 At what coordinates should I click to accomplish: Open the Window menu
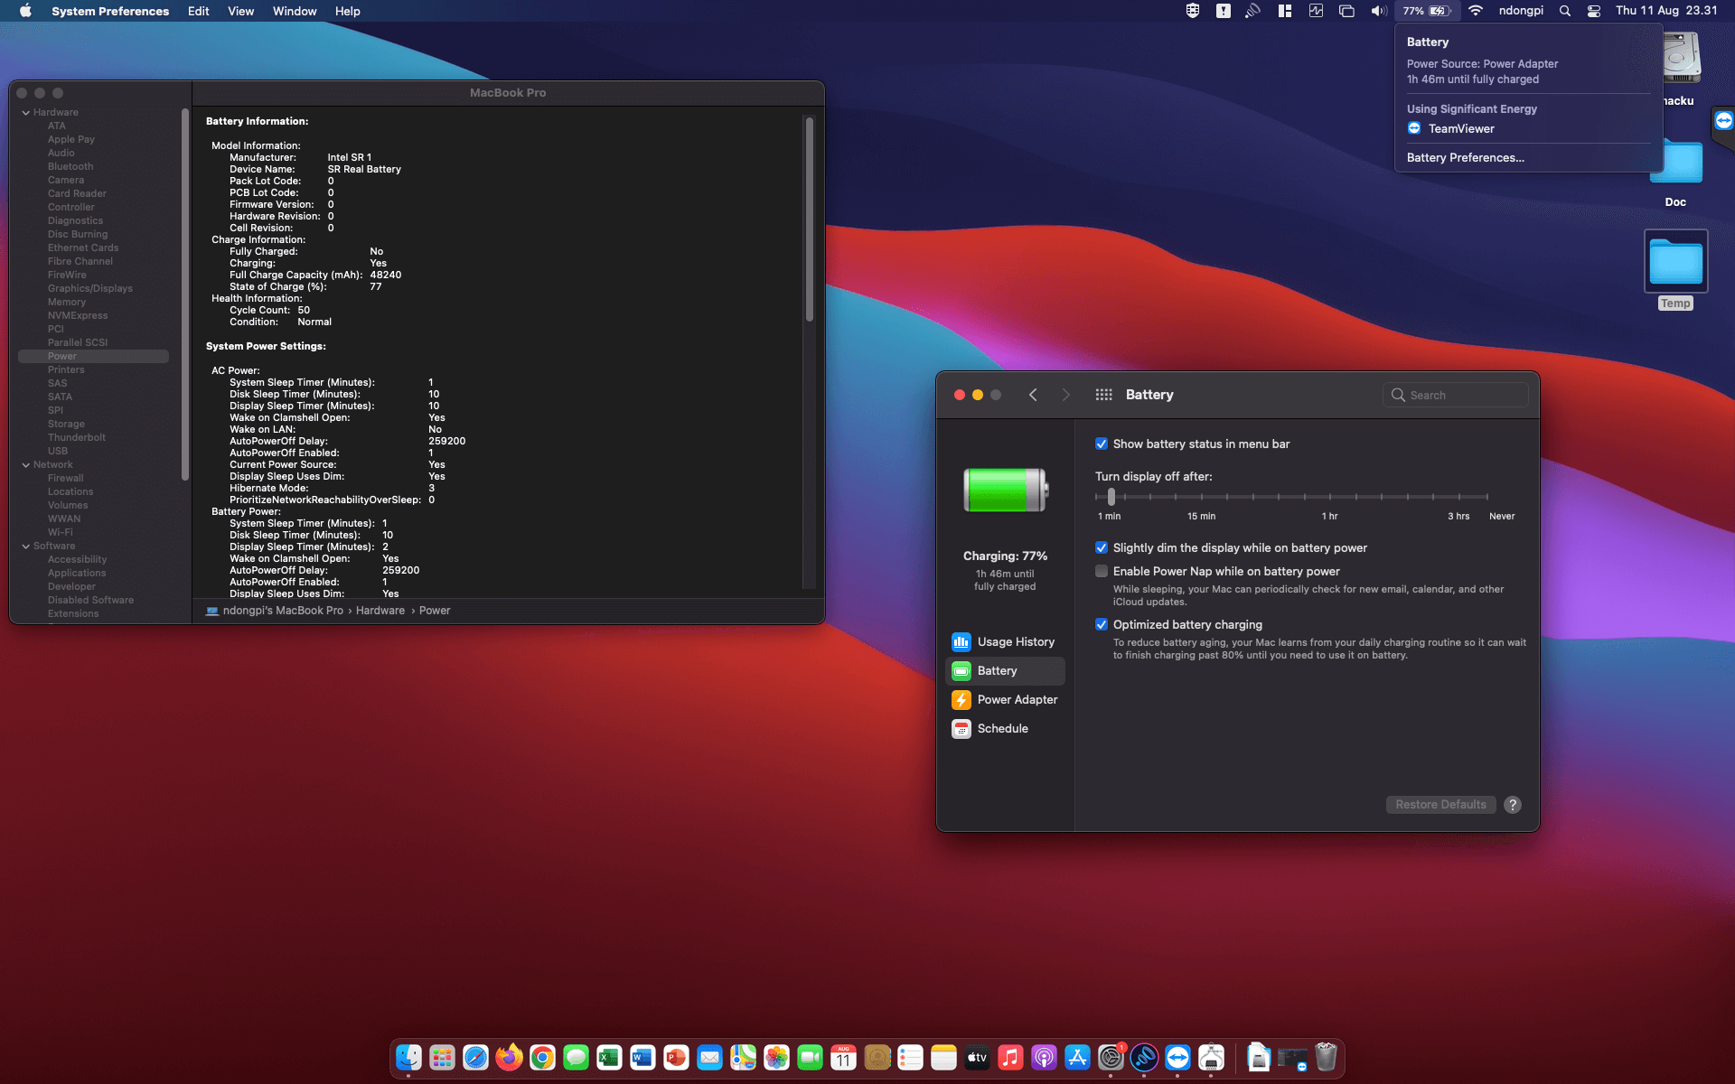(x=294, y=11)
